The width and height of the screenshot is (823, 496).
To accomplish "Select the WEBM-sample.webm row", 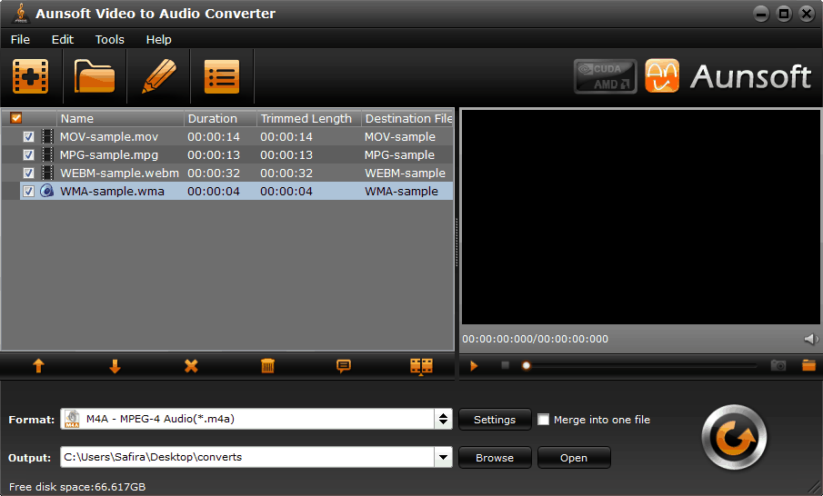I will coord(227,173).
